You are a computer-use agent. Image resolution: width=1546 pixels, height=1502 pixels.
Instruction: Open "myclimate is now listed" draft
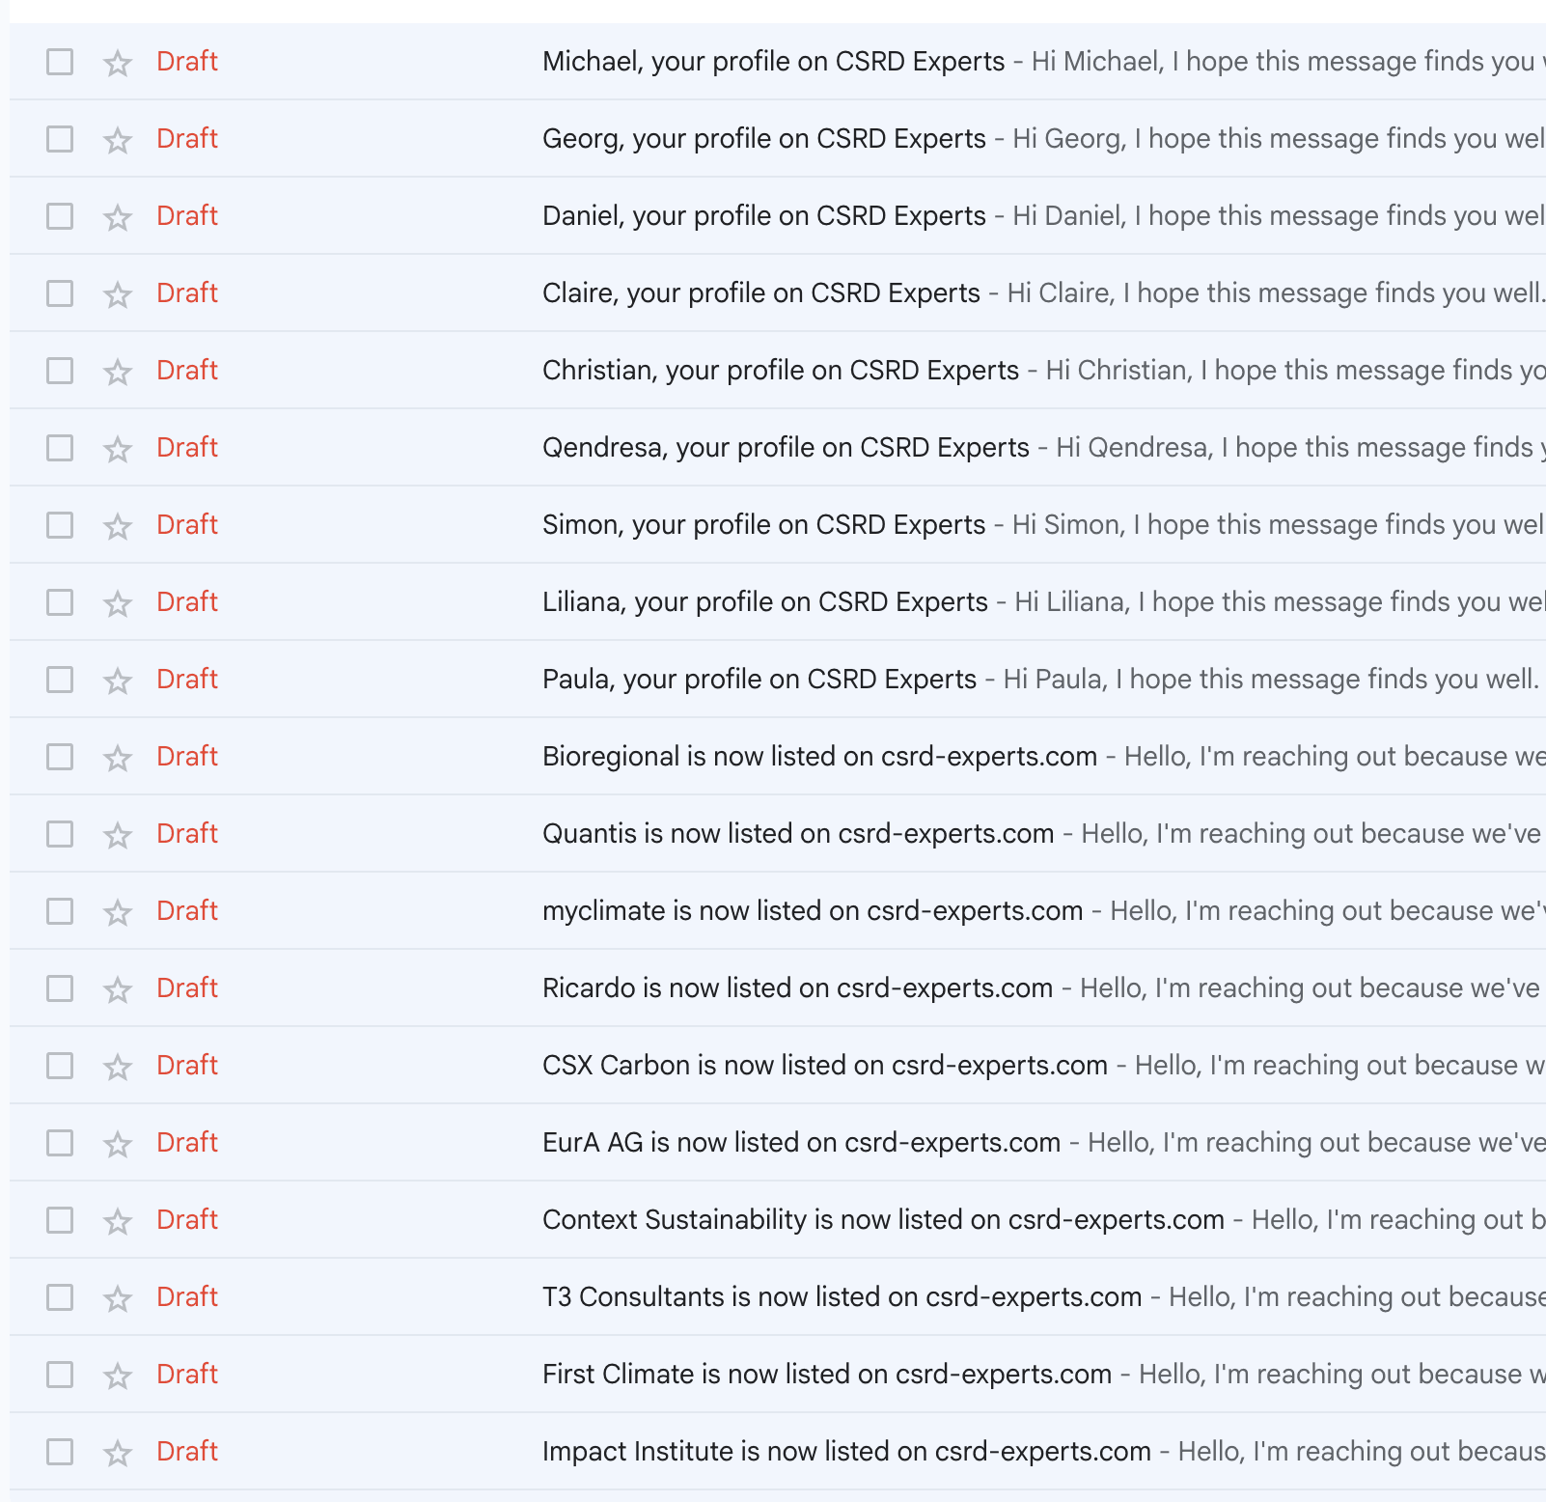(813, 911)
